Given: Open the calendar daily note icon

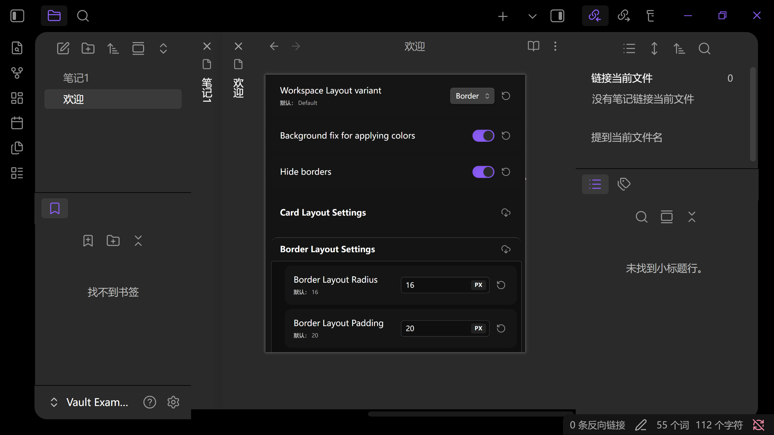Looking at the screenshot, I should 17,123.
